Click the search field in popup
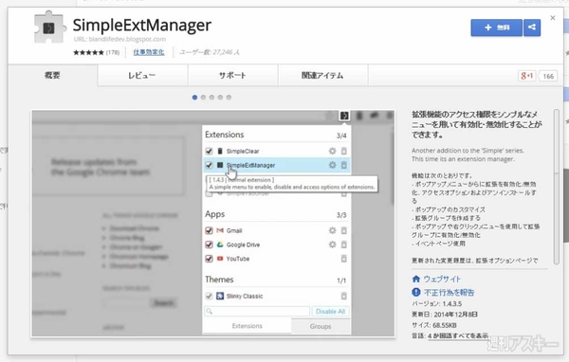Screen dimensions: 569x362 point(257,311)
